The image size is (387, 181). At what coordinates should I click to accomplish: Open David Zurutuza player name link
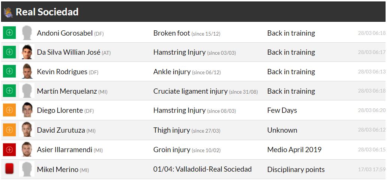(x=61, y=130)
